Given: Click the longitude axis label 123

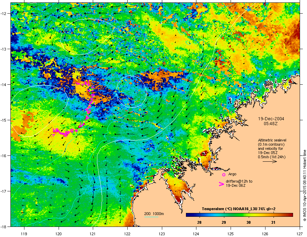Looking at the screenshot, I should pyautogui.click(x=162, y=234).
